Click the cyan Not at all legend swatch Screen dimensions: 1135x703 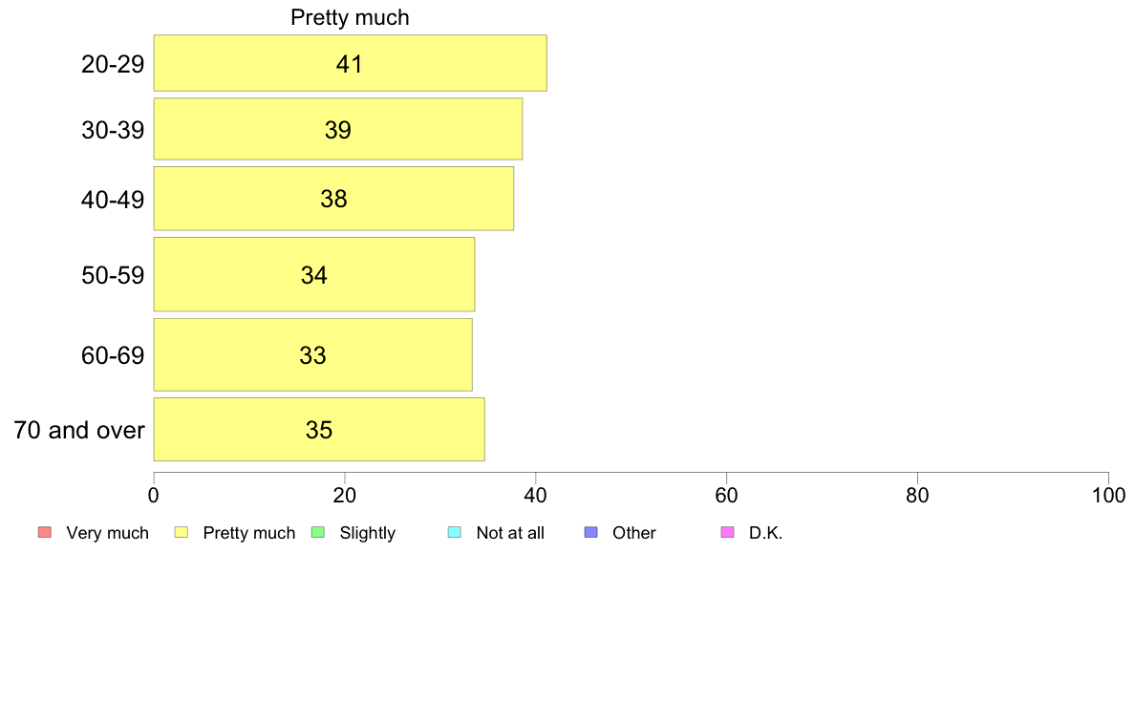tap(455, 532)
